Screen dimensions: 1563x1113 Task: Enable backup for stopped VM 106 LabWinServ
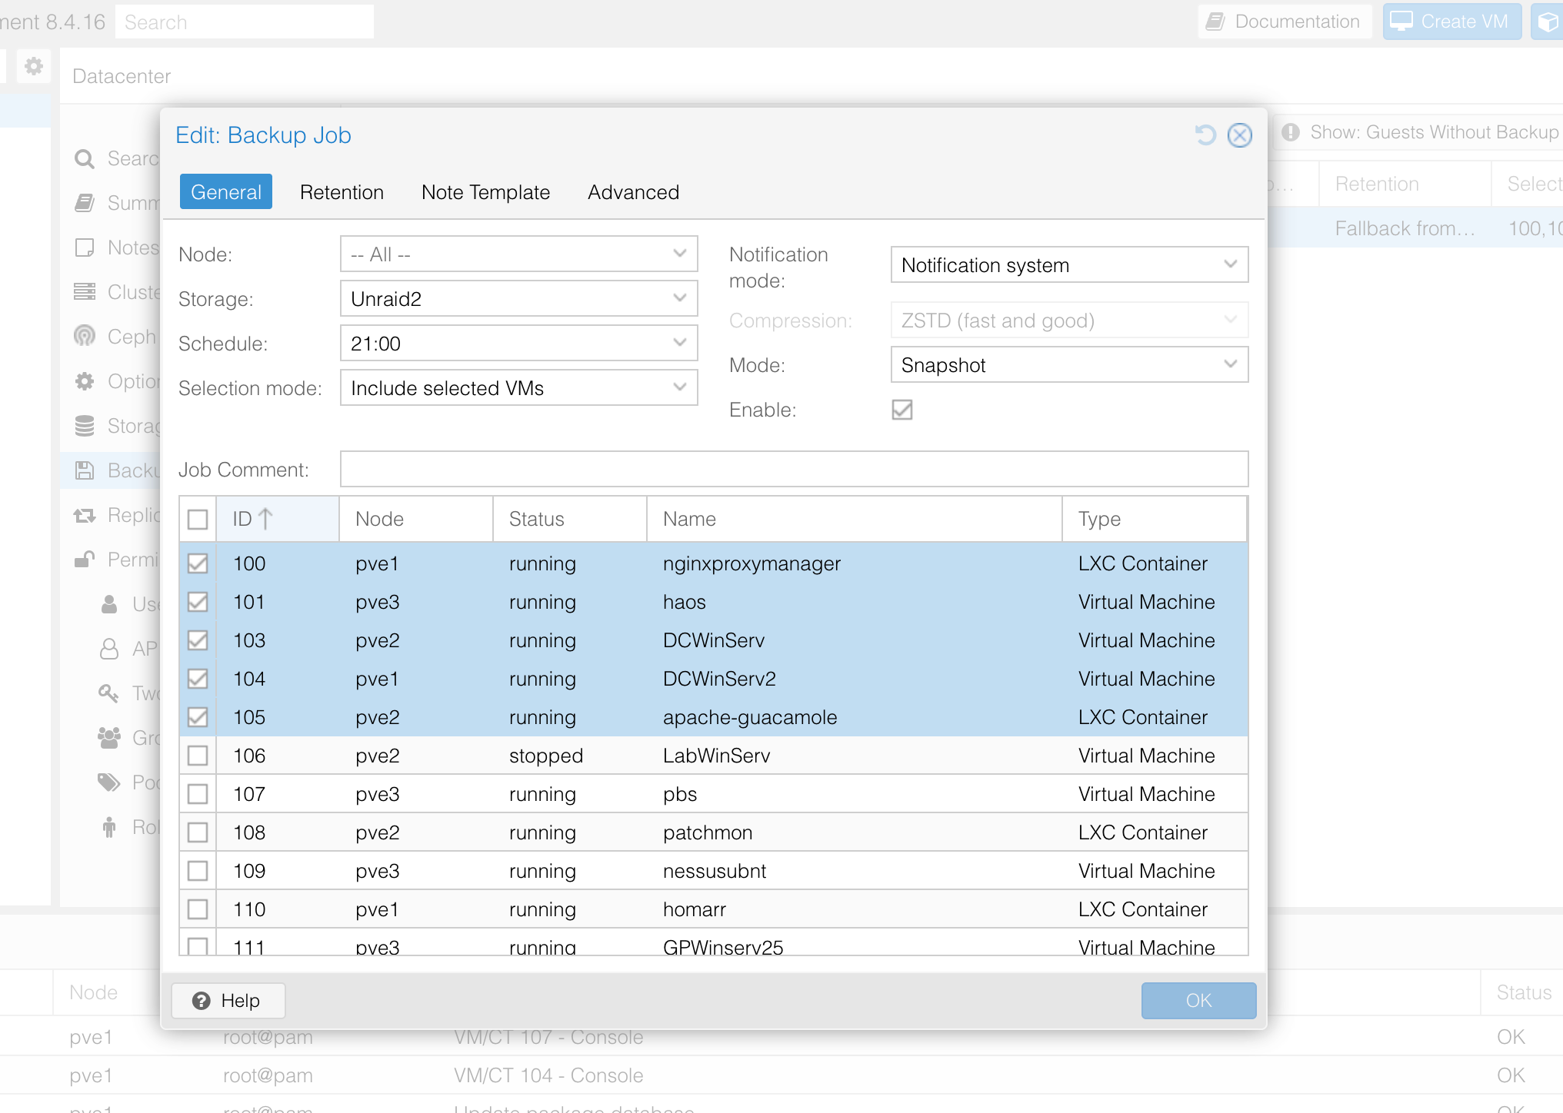point(198,756)
